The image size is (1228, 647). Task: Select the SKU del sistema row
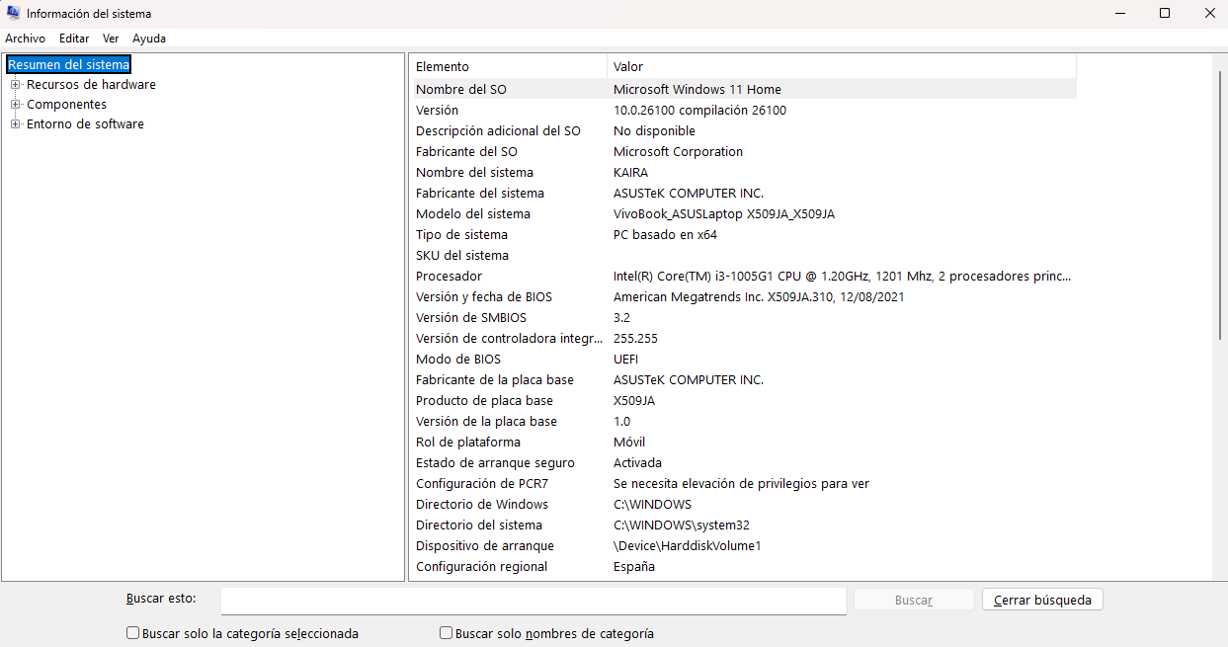coord(743,255)
